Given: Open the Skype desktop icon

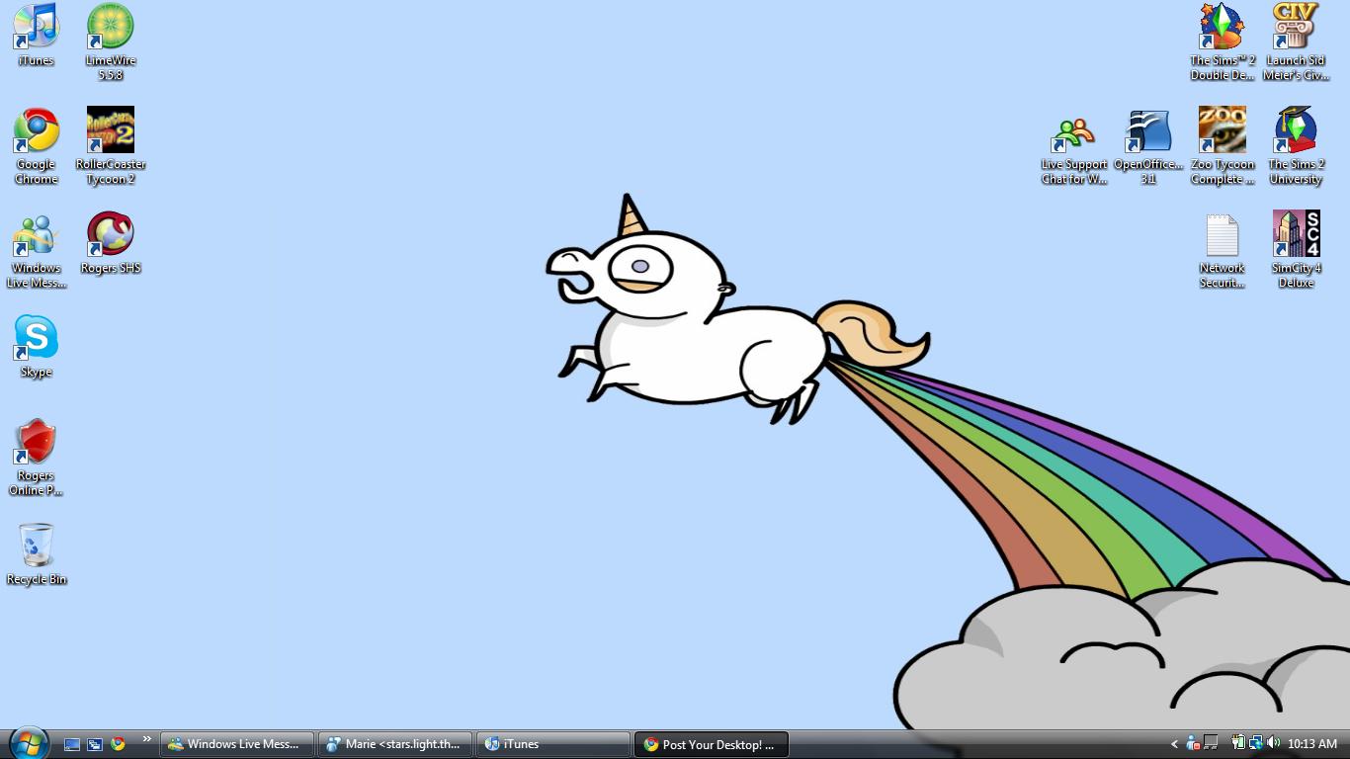Looking at the screenshot, I should [x=36, y=339].
